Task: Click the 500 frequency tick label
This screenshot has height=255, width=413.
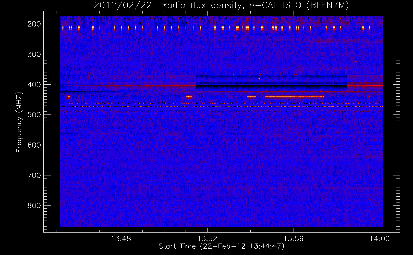Action: 34,115
